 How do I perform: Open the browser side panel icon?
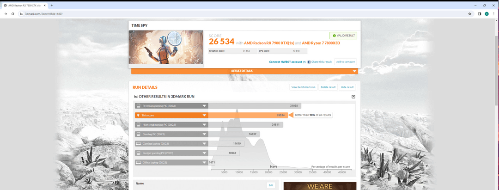click(480, 14)
